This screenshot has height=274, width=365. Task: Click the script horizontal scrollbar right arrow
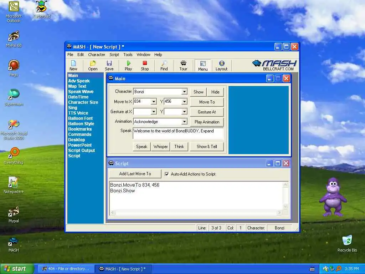click(x=279, y=213)
